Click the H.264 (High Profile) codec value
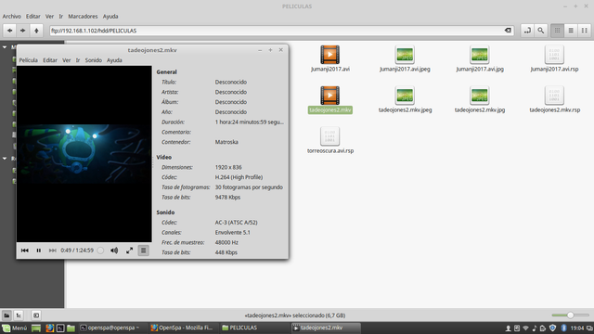The height and width of the screenshot is (334, 594). (239, 177)
